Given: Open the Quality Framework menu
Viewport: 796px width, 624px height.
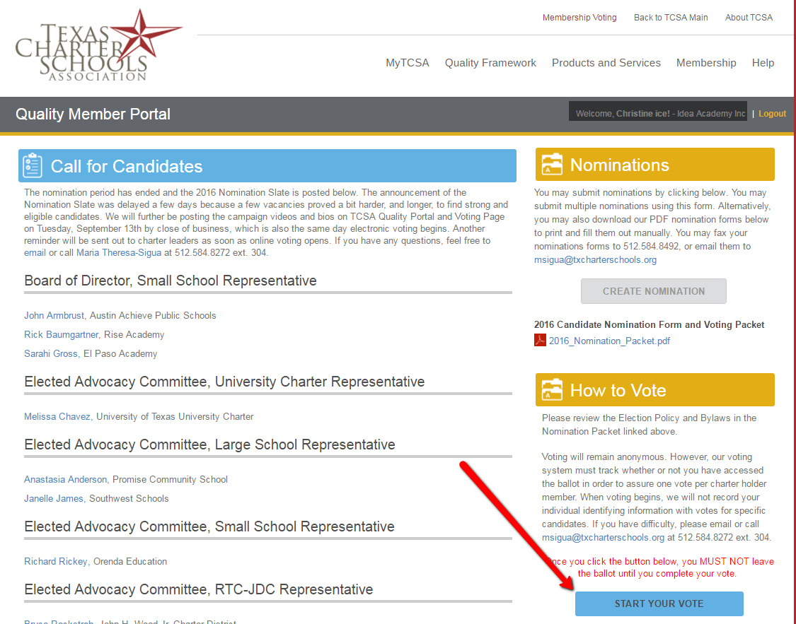Looking at the screenshot, I should (x=490, y=63).
